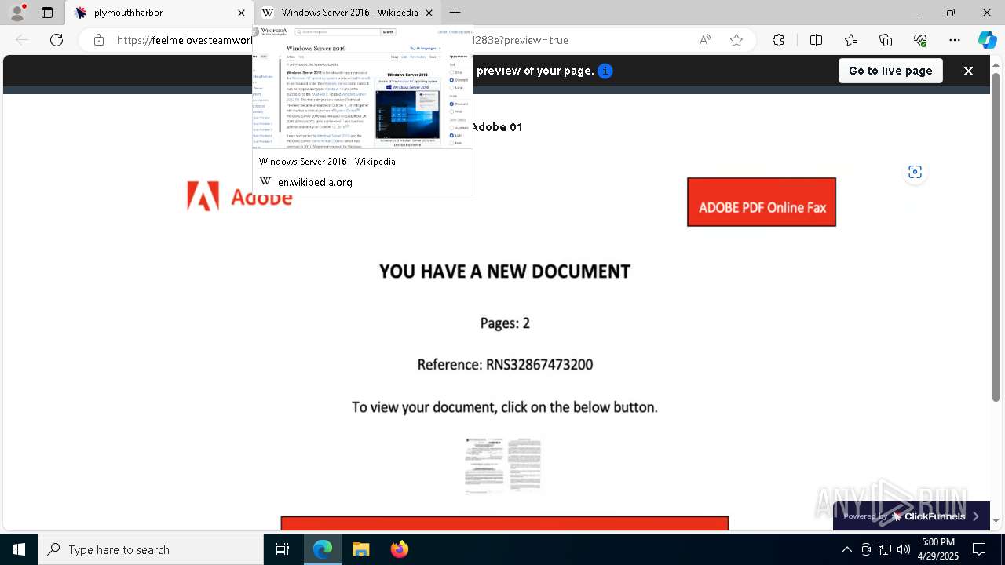Show hidden system tray icons
Image resolution: width=1005 pixels, height=565 pixels.
click(847, 549)
